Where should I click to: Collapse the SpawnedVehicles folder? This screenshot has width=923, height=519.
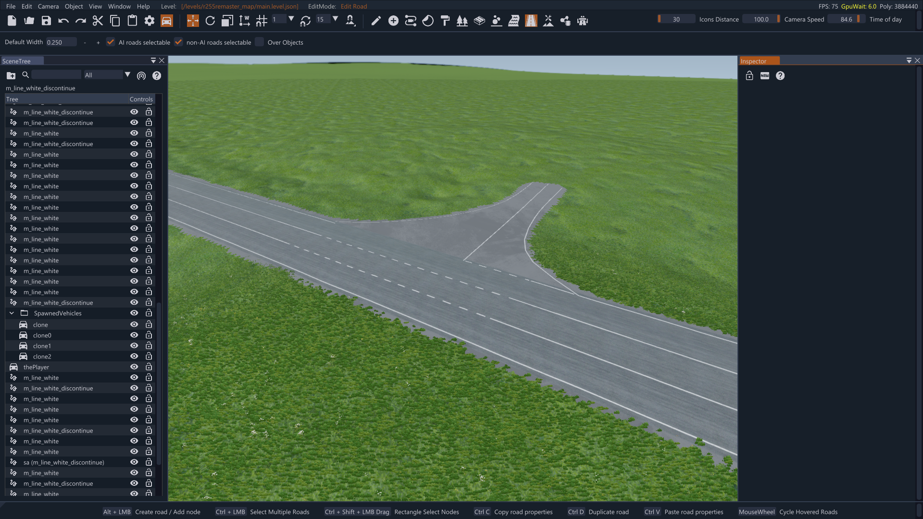click(12, 313)
